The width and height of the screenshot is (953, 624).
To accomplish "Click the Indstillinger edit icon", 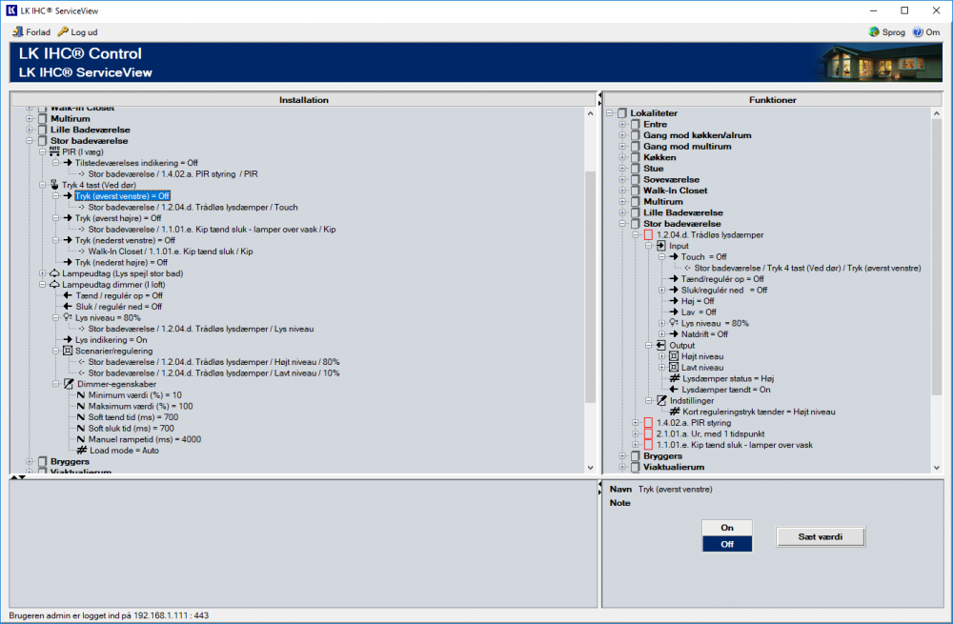I will tap(662, 400).
